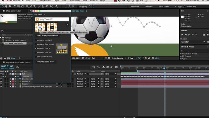Image resolution: width=209 pixels, height=118 pixels.
Task: Jump to first frame in Preview
Action: coord(182,35)
